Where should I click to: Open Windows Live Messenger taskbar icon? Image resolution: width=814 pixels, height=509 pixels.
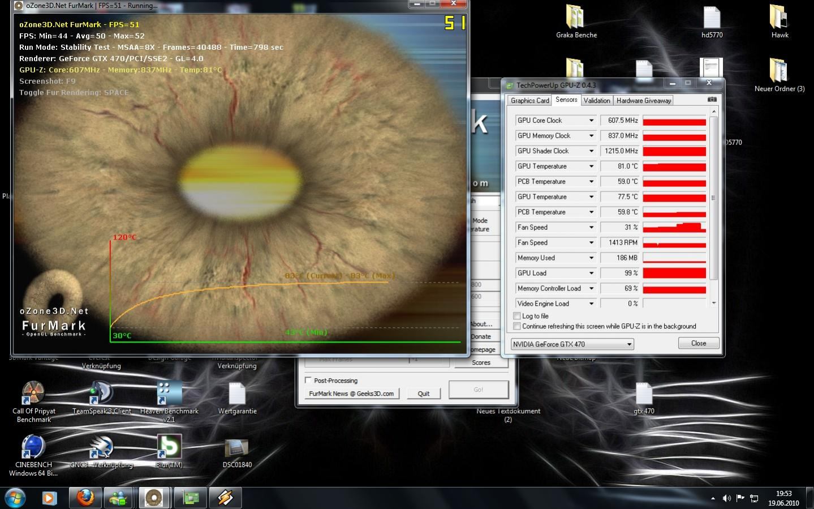(119, 498)
